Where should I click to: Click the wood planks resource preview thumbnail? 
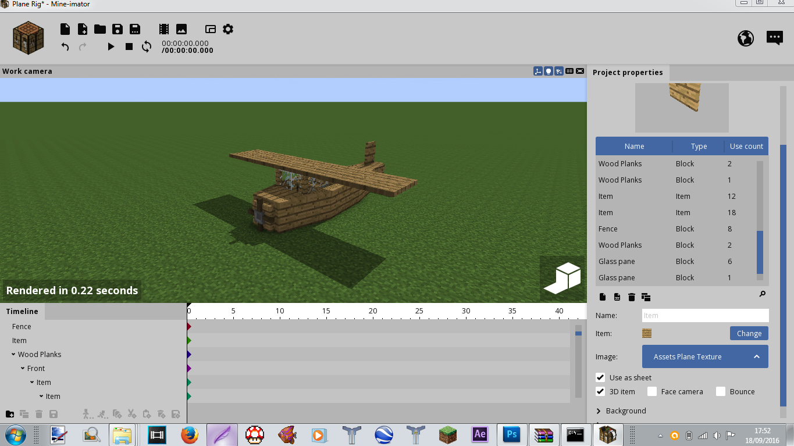pos(682,108)
